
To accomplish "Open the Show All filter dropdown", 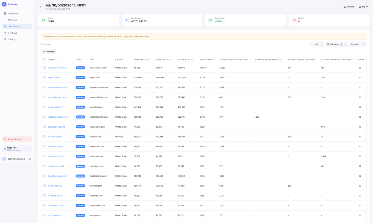I will [x=357, y=44].
